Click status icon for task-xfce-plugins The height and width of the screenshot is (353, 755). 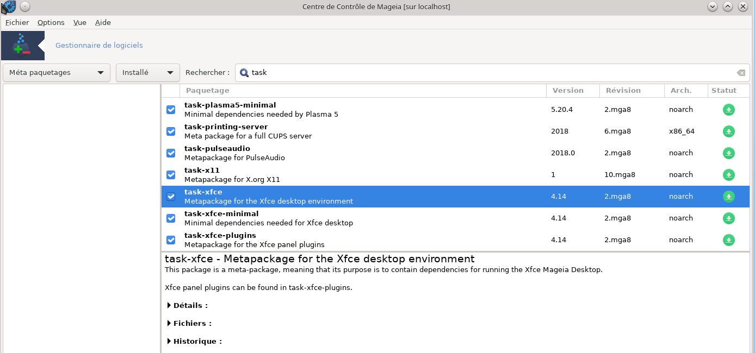728,240
